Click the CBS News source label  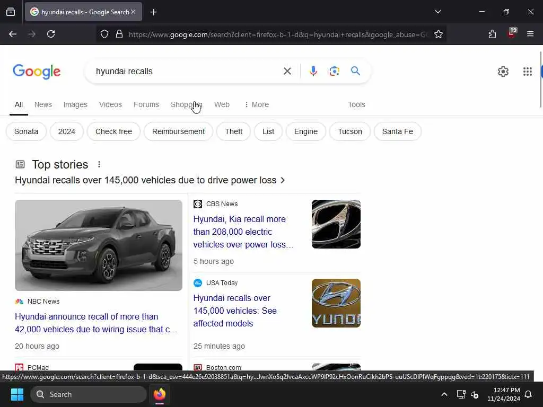[222, 204]
